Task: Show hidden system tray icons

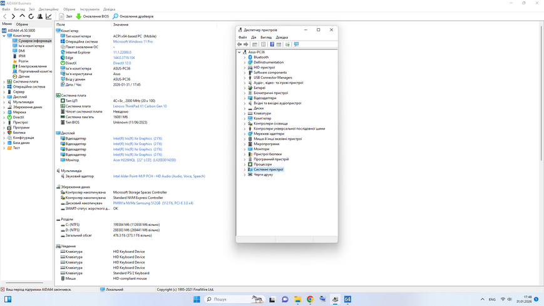Action: [483, 299]
